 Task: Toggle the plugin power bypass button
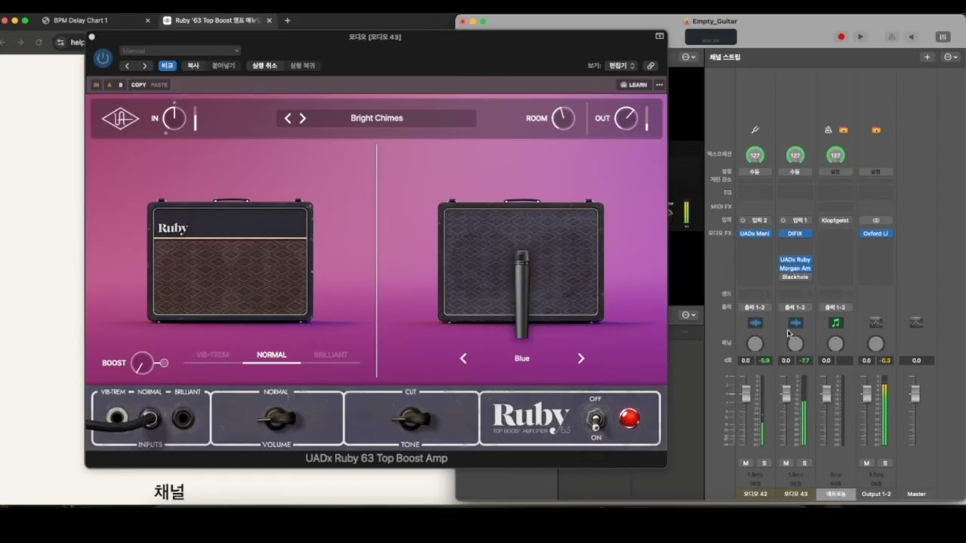pos(103,58)
